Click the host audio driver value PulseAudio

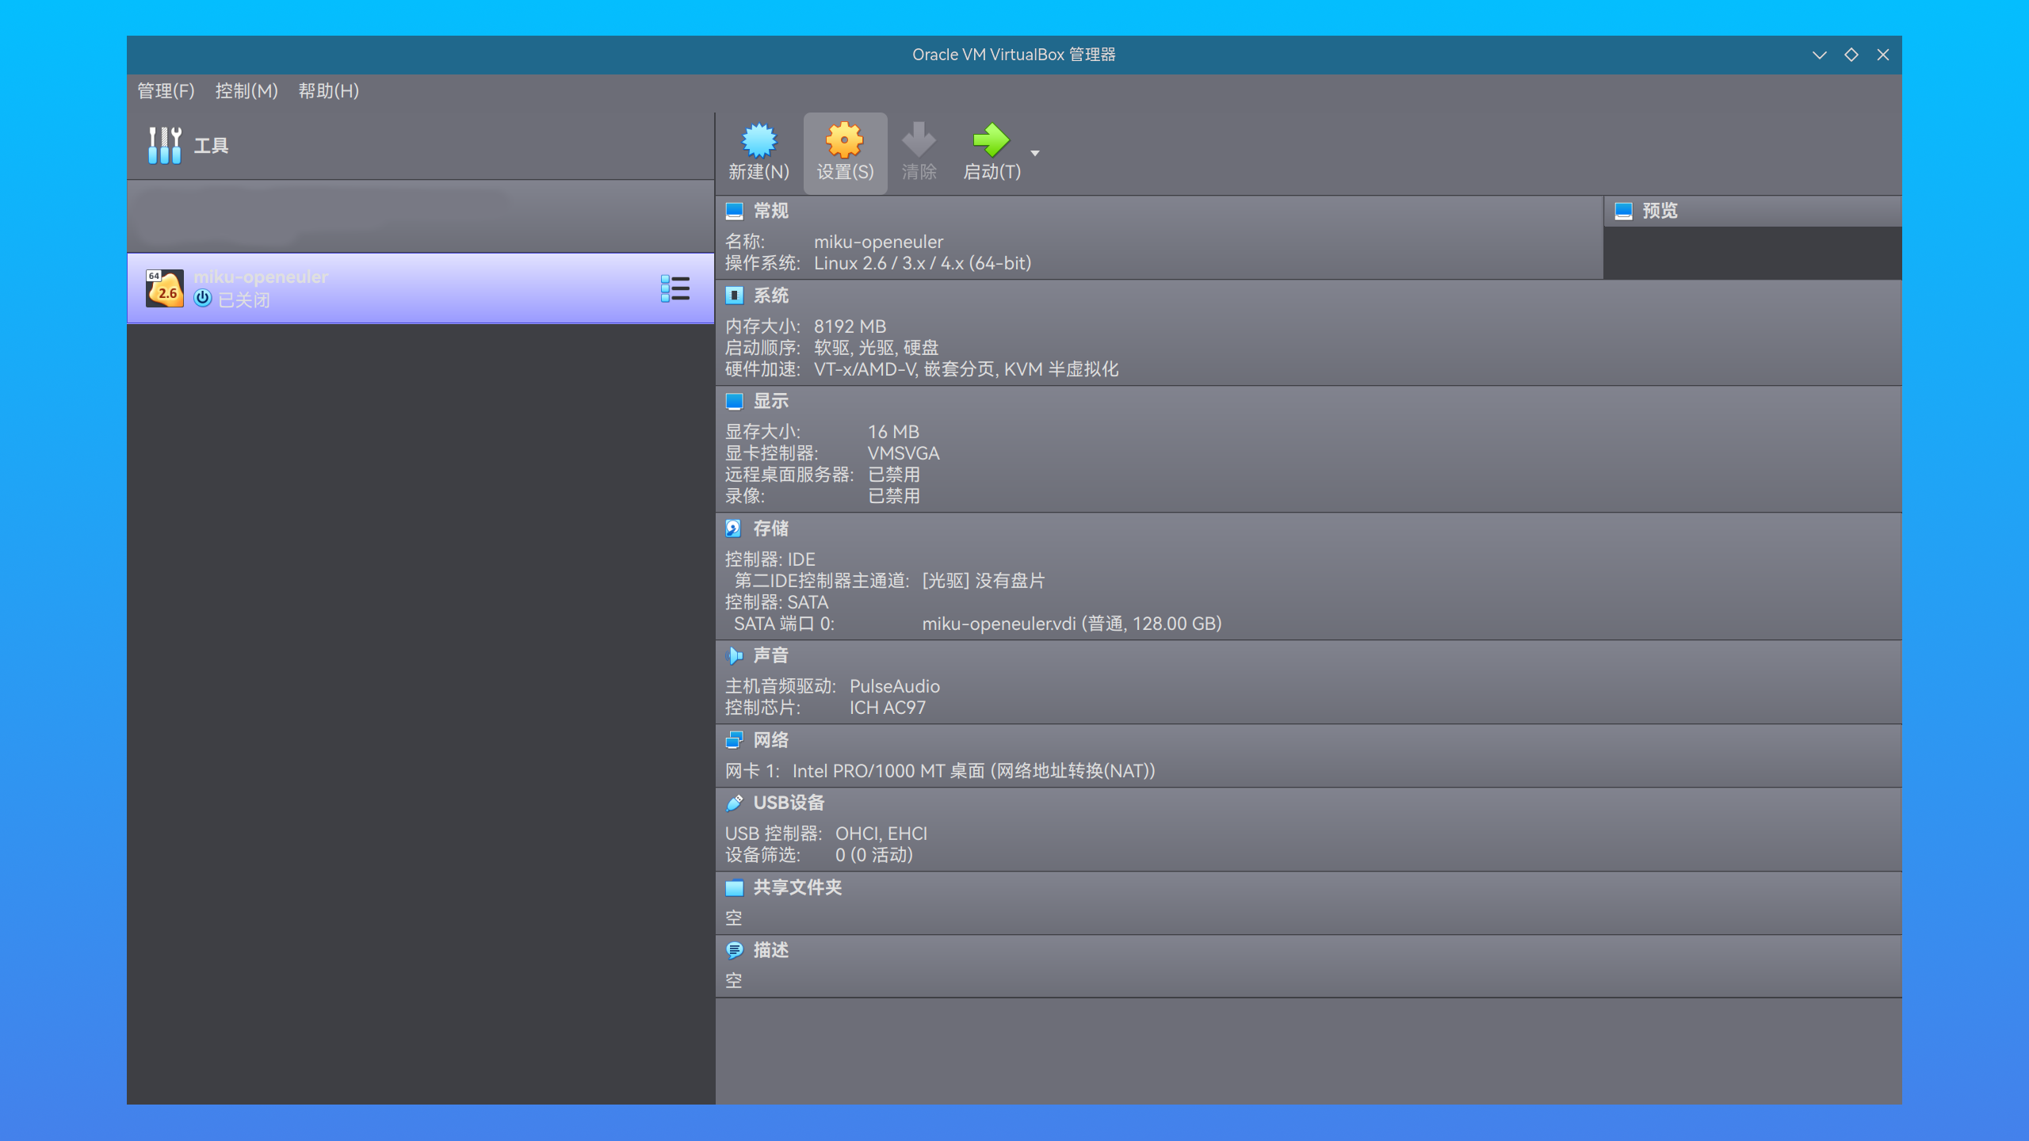895,686
